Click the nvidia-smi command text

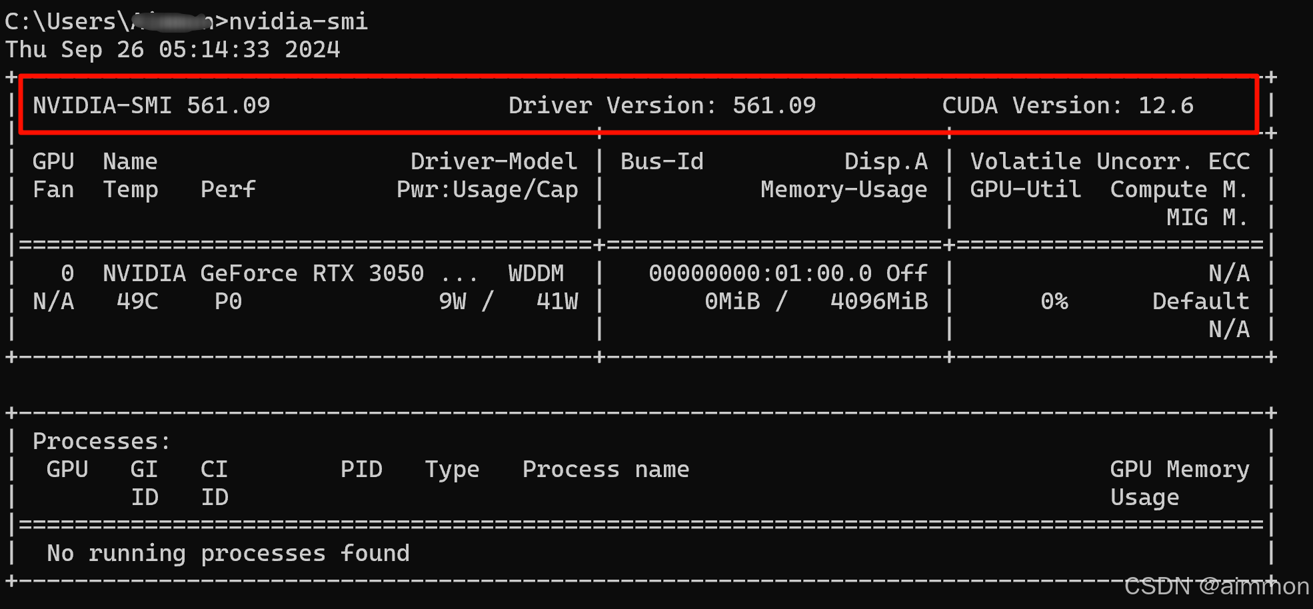(x=298, y=21)
